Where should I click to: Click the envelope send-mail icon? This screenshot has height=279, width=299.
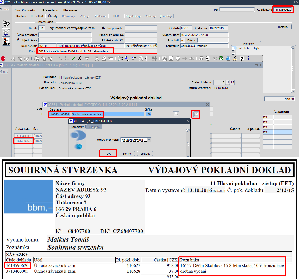coord(111,59)
